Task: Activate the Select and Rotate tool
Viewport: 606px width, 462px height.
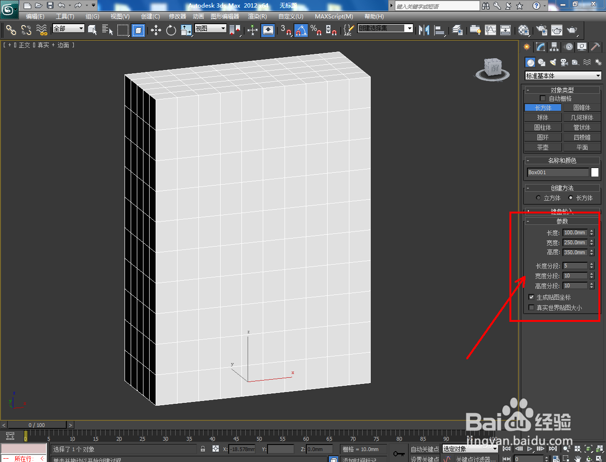Action: click(x=171, y=30)
